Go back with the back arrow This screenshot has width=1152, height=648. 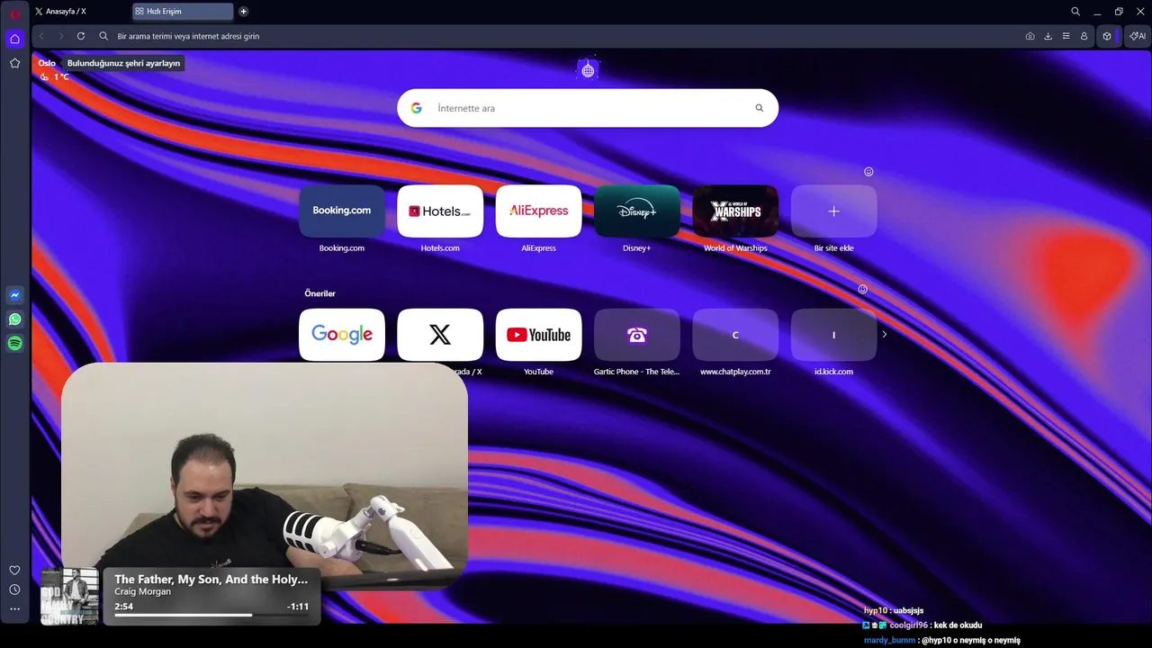point(41,36)
